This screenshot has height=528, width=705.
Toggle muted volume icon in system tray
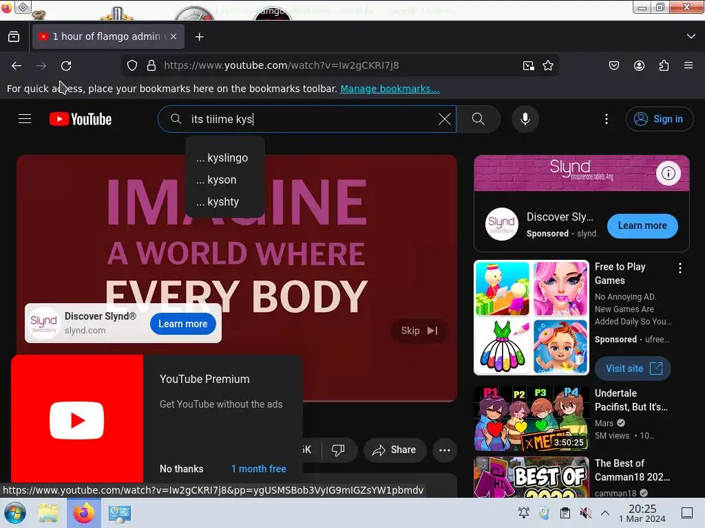click(x=585, y=513)
